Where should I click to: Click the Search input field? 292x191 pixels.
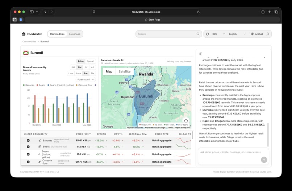[168, 34]
